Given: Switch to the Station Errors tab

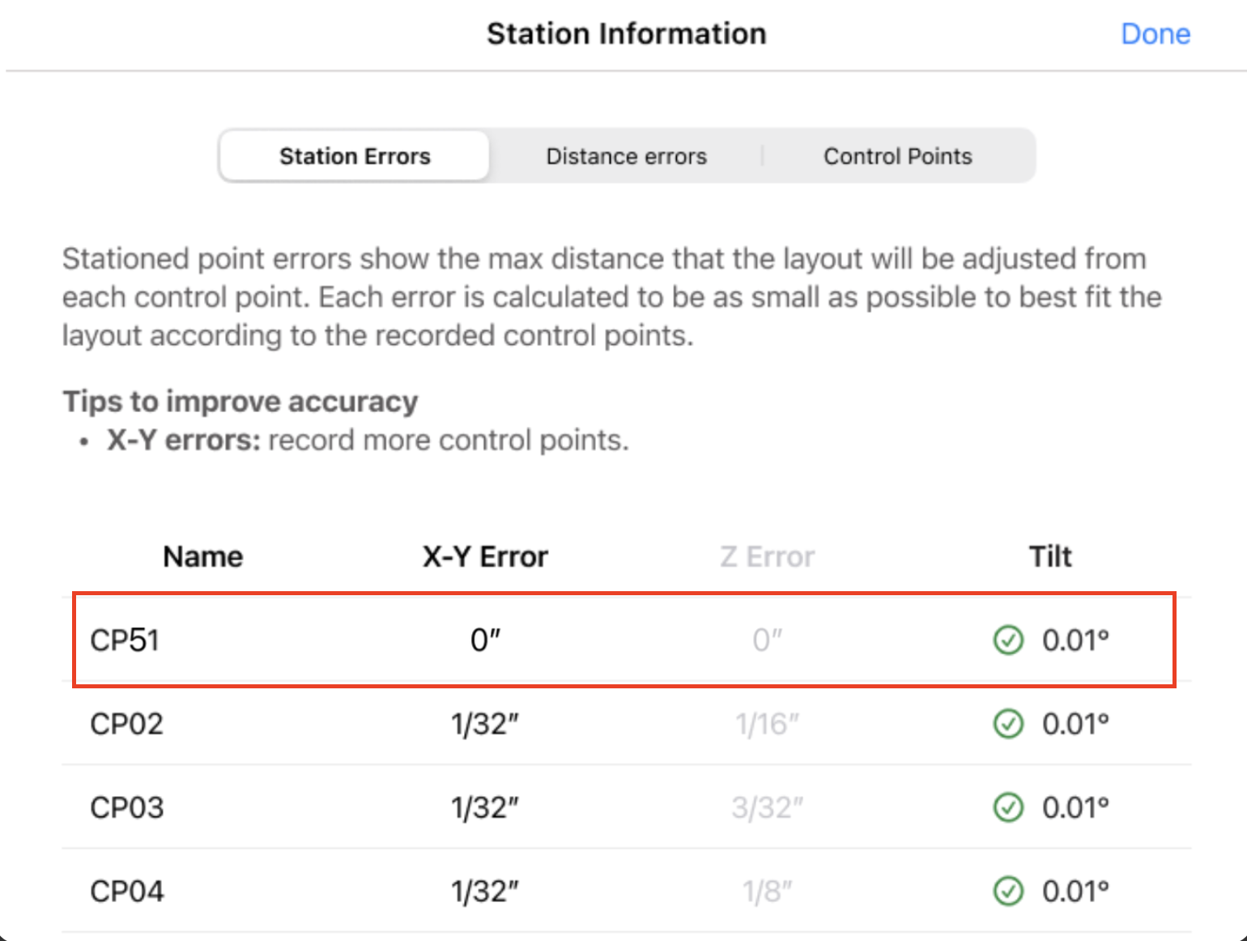Looking at the screenshot, I should pos(355,155).
